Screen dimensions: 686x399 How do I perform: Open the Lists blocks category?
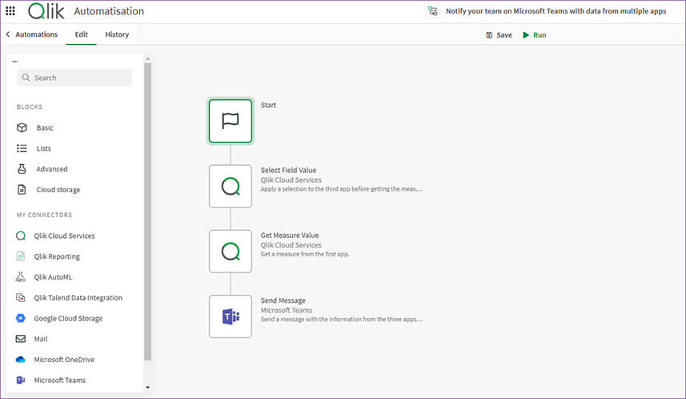click(x=44, y=148)
